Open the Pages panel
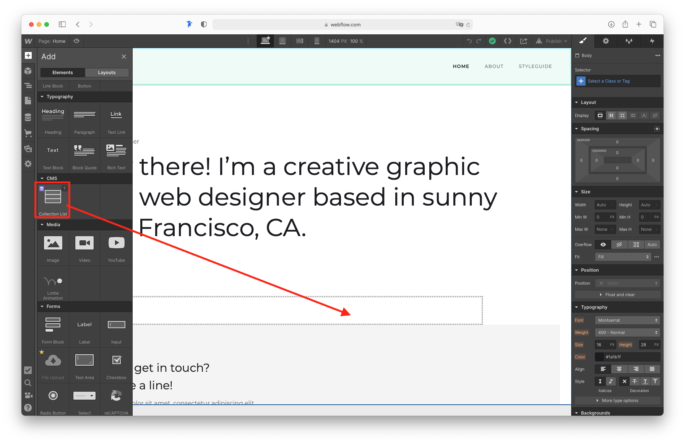The image size is (685, 444). tap(28, 100)
